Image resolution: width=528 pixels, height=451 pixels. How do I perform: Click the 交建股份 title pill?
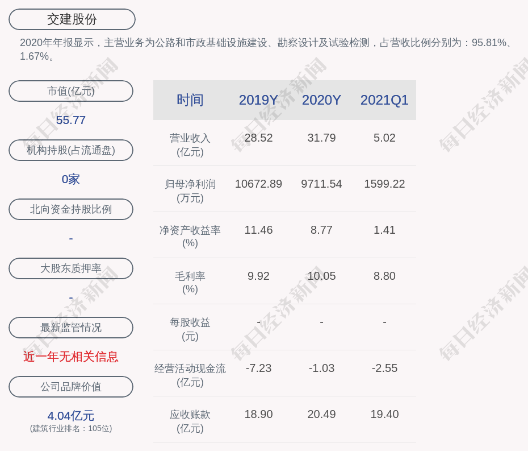[72, 19]
